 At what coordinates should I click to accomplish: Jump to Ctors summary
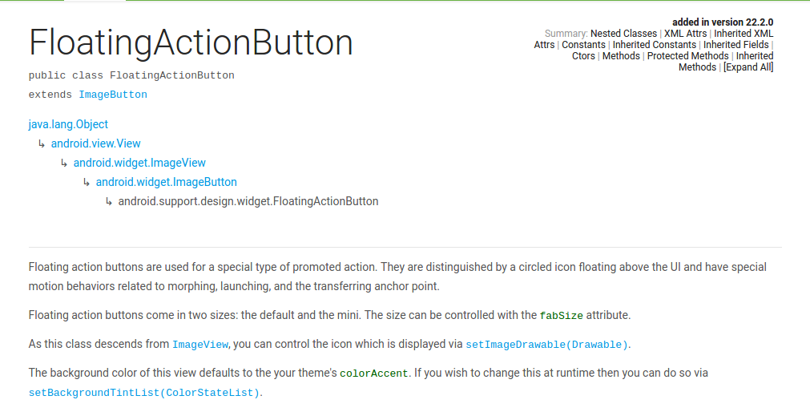tap(583, 56)
